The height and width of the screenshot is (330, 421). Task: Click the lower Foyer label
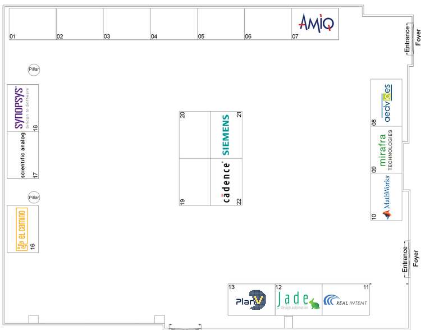[x=415, y=258]
